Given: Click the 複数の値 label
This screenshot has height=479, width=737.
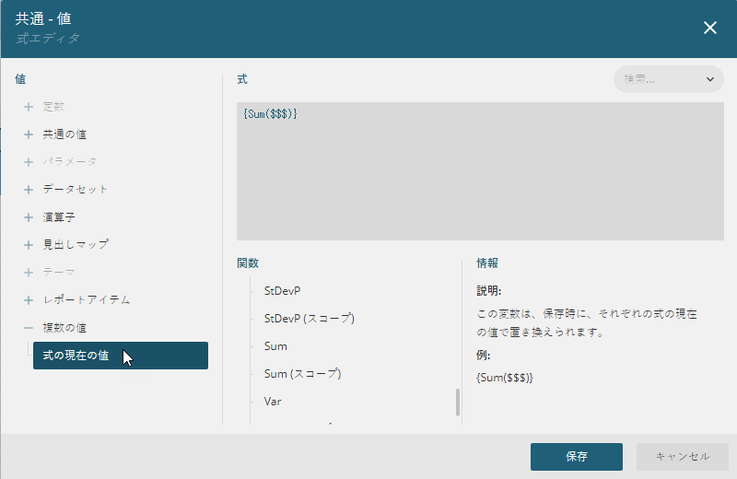Looking at the screenshot, I should (x=64, y=328).
